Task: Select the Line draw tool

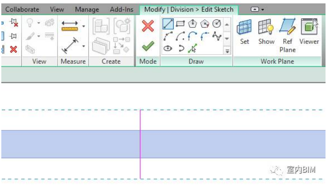Action: click(x=168, y=24)
